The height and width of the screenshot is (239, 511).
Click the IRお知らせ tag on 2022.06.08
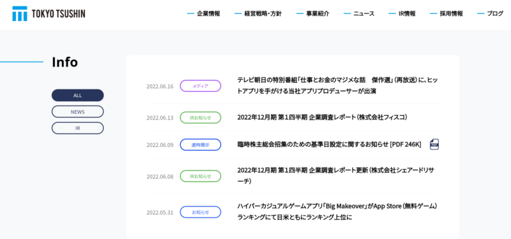click(x=201, y=176)
